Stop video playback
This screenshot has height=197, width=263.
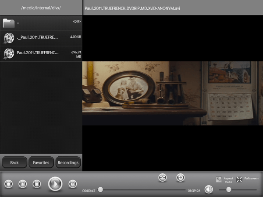[37, 184]
